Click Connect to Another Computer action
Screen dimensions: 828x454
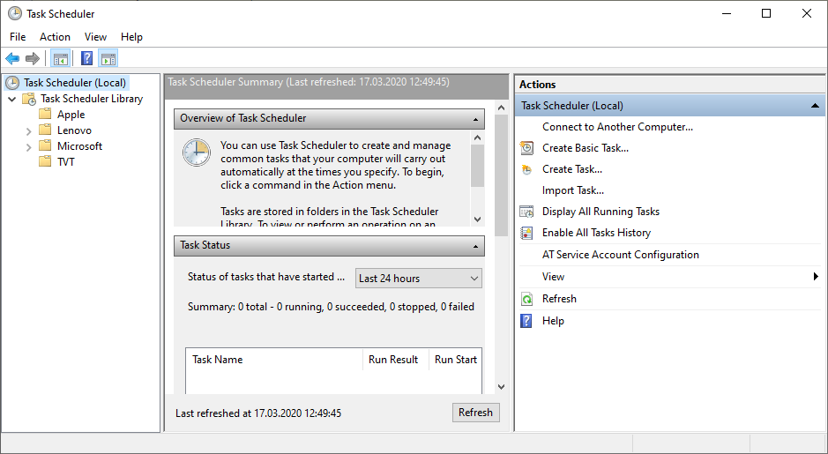(617, 127)
